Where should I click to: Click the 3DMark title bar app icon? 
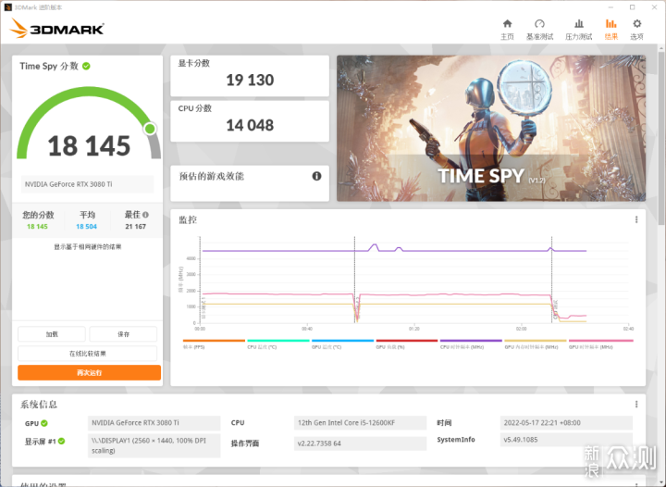pos(7,7)
